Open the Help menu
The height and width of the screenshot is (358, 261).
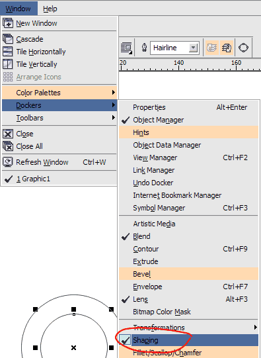50,9
